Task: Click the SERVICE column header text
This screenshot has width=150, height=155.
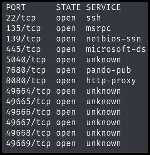Action: click(x=103, y=7)
